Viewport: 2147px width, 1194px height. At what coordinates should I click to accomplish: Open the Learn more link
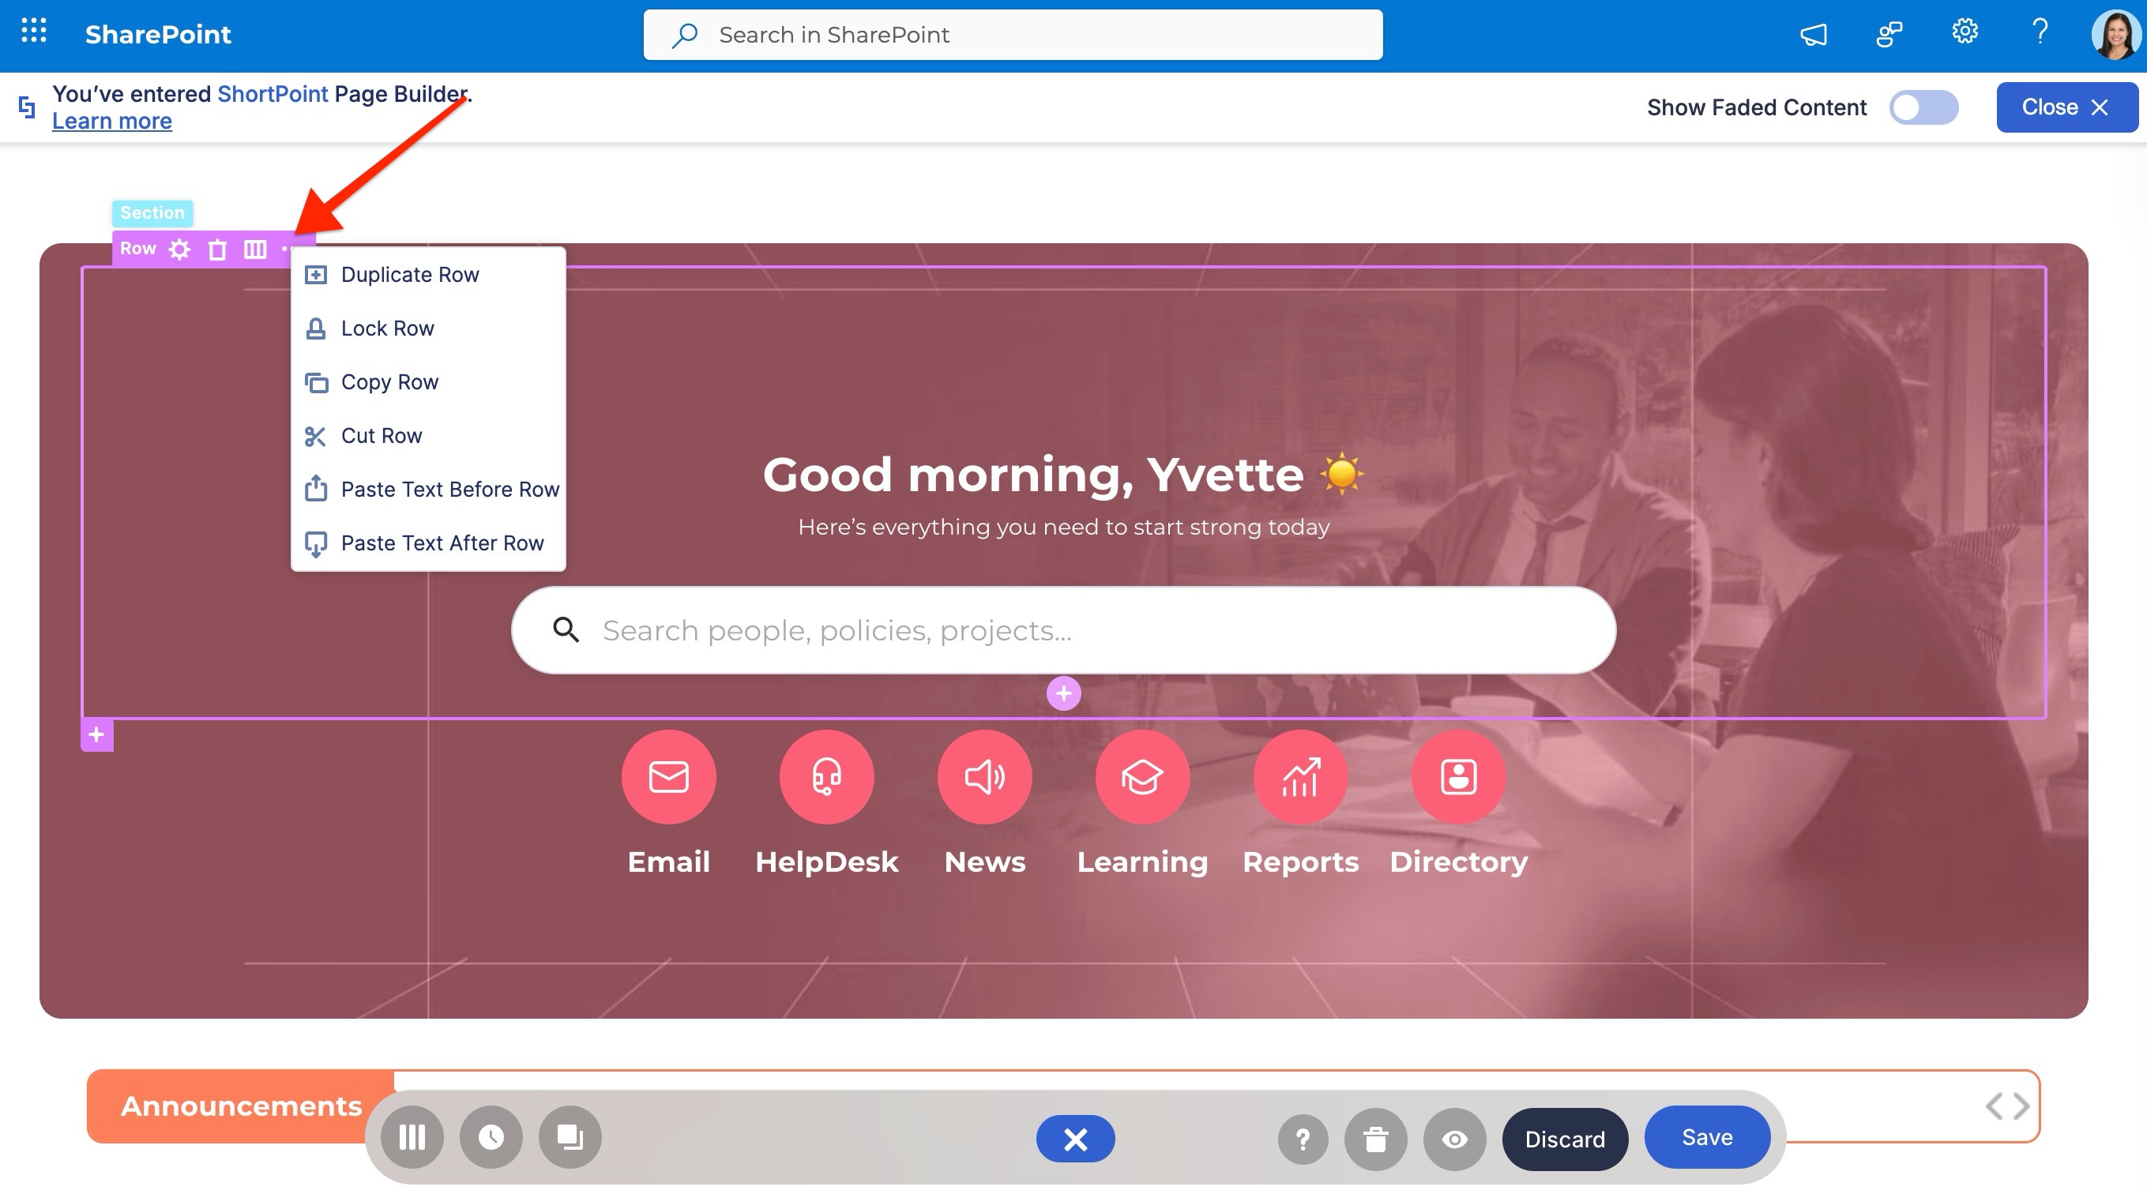click(x=111, y=122)
